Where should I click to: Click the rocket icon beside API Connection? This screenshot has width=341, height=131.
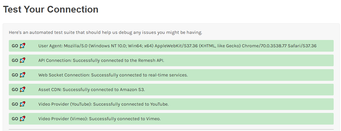pyautogui.click(x=23, y=60)
